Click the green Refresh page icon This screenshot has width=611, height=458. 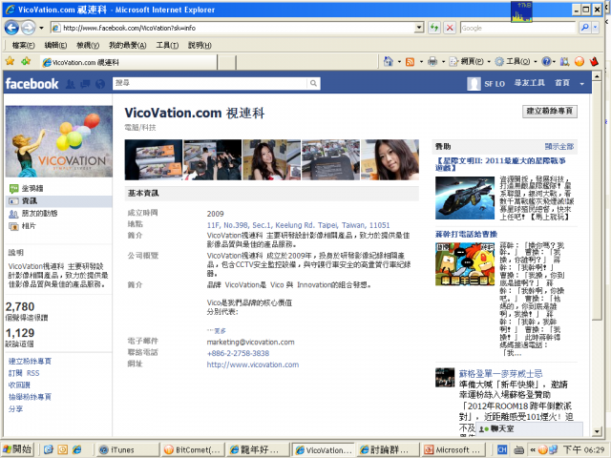[434, 28]
